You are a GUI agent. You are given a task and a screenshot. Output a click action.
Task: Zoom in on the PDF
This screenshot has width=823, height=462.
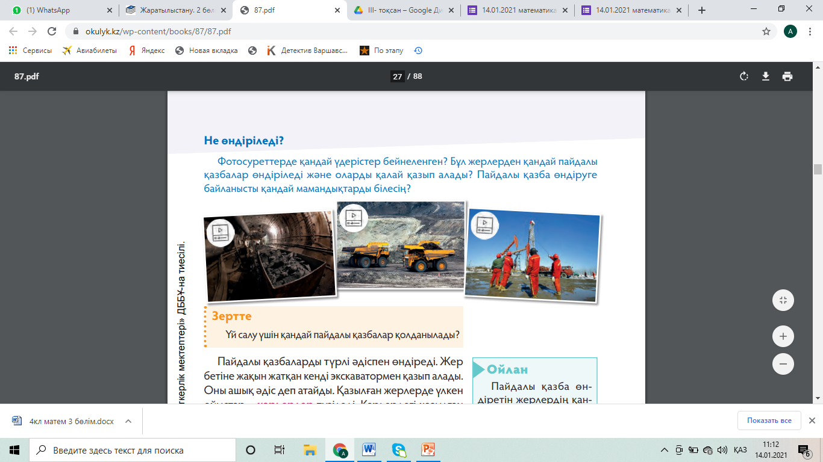tap(783, 336)
